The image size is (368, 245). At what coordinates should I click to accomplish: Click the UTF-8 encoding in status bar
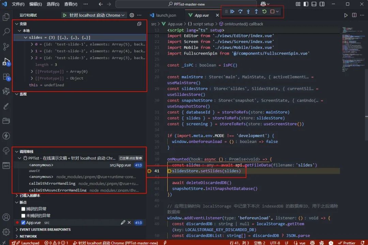pyautogui.click(x=275, y=243)
